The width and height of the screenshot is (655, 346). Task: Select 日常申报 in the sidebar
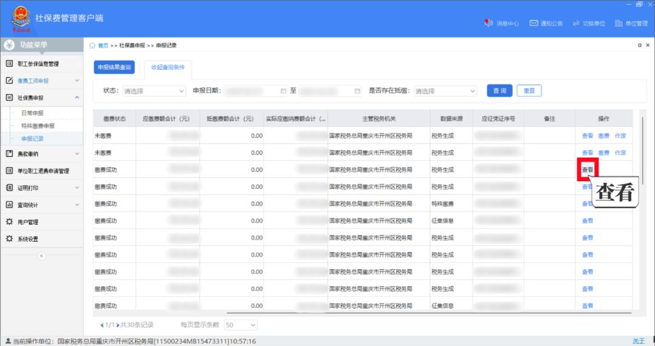(x=32, y=113)
